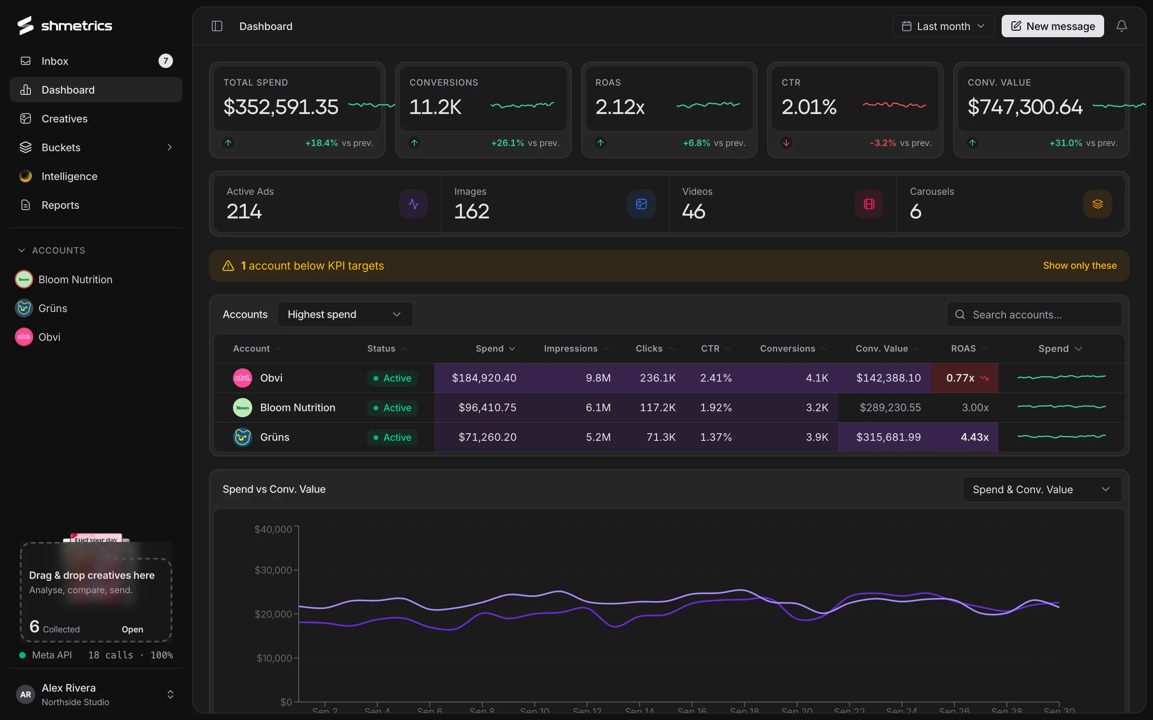Click the Videos film icon

tap(869, 204)
